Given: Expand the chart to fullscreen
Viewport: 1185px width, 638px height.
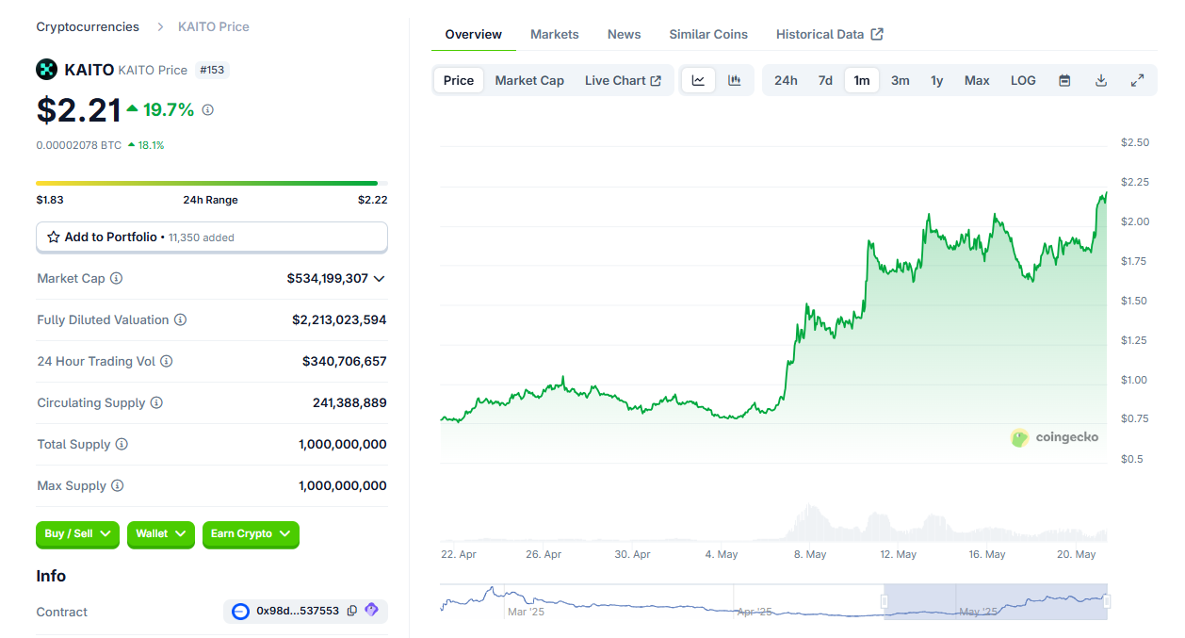Looking at the screenshot, I should [1137, 81].
